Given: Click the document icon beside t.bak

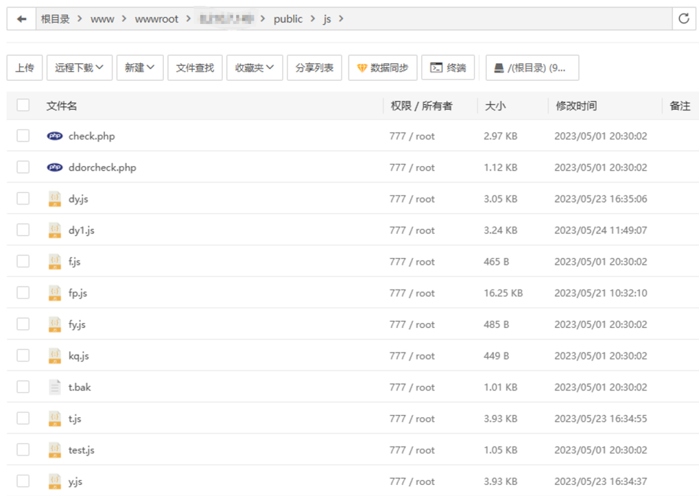Looking at the screenshot, I should coord(55,387).
